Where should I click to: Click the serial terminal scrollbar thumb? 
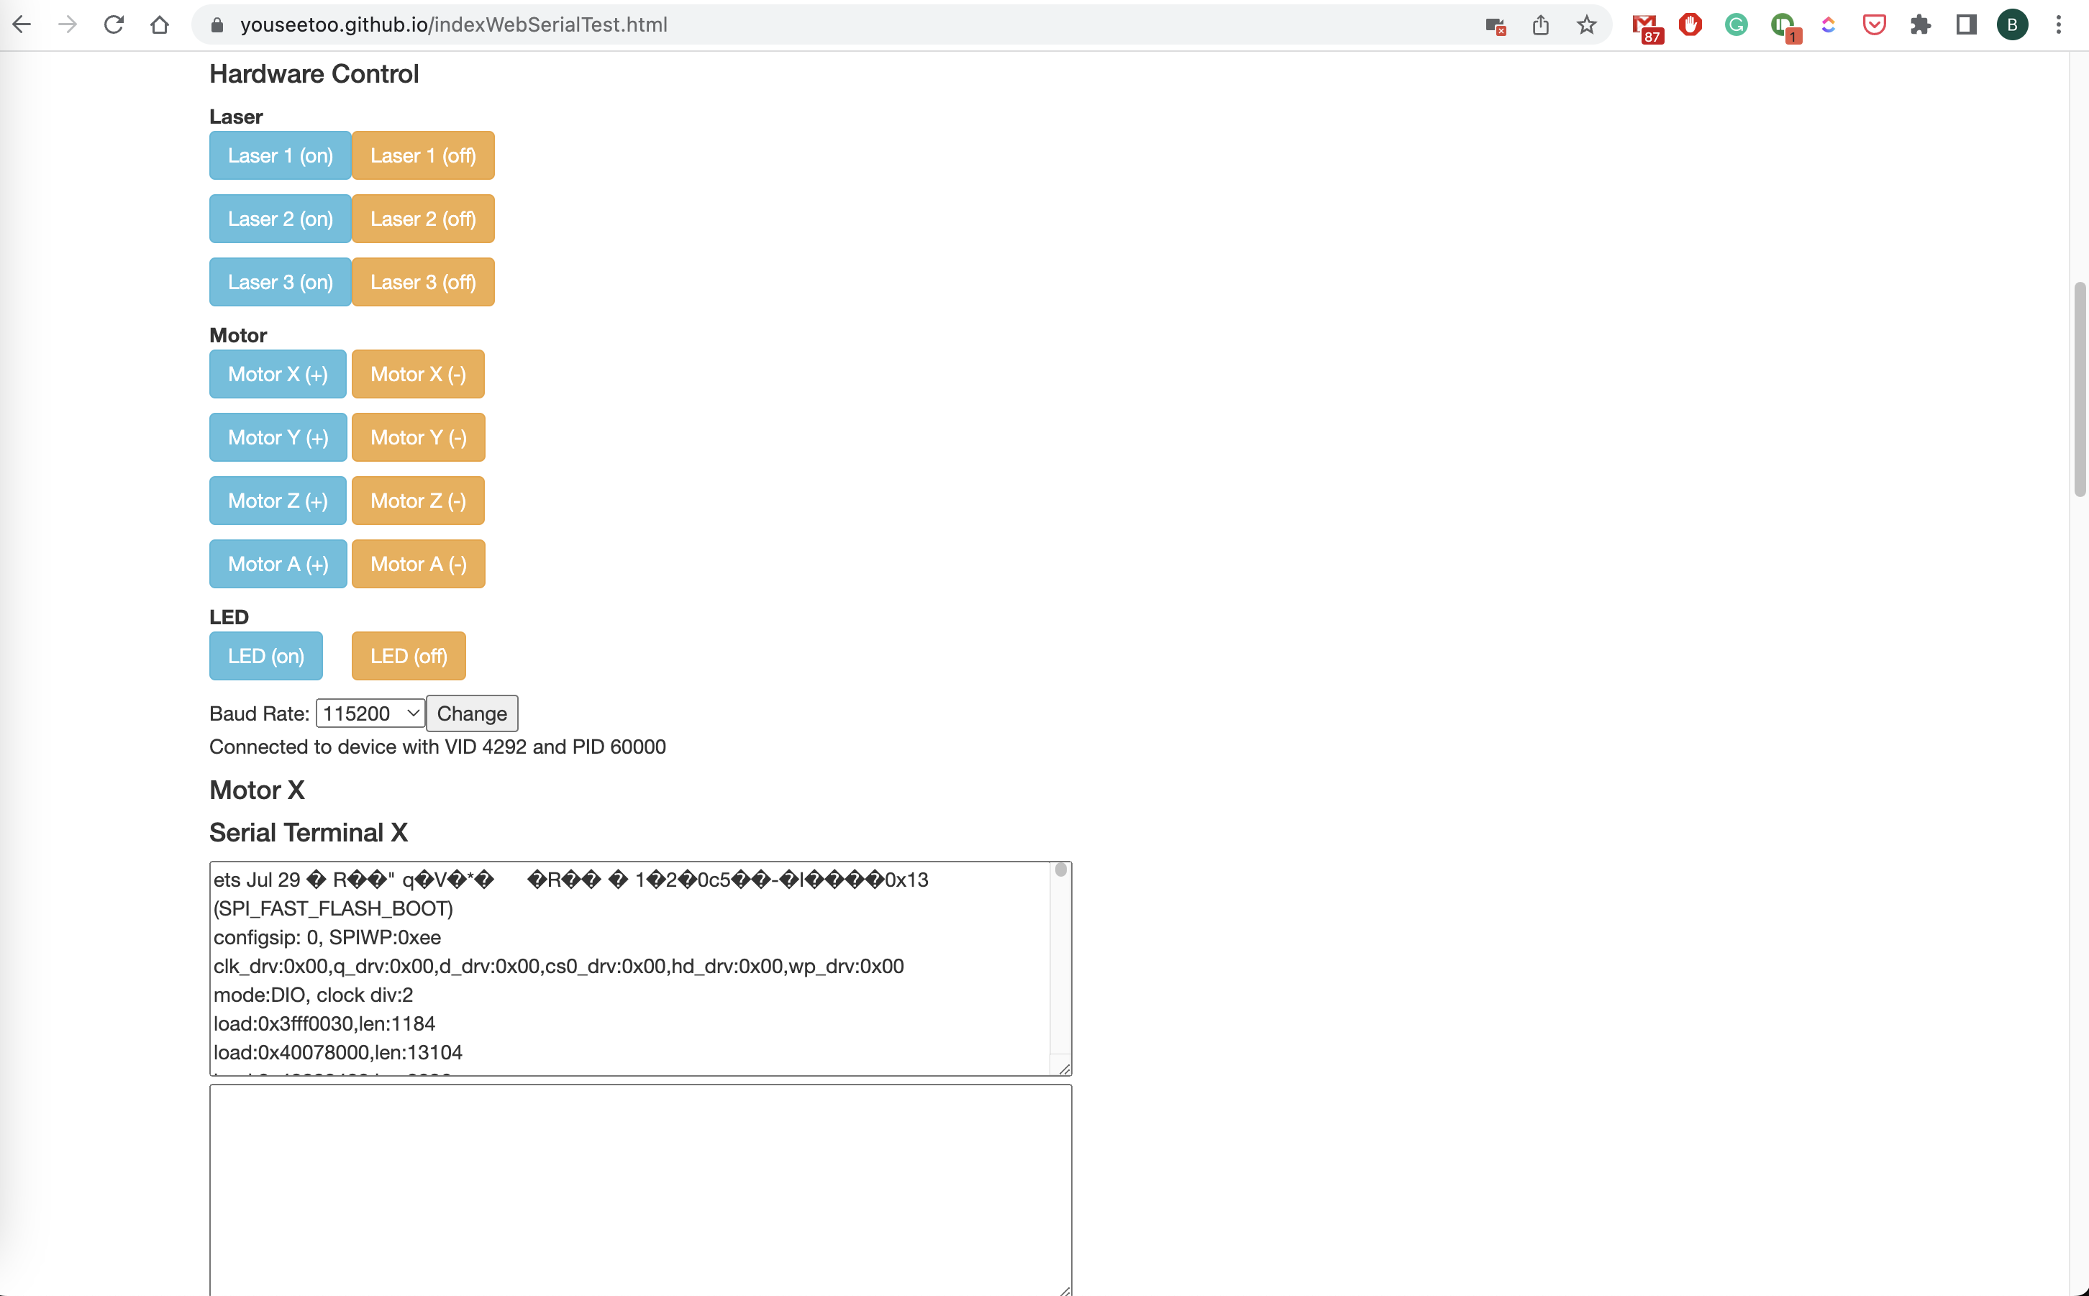1060,870
